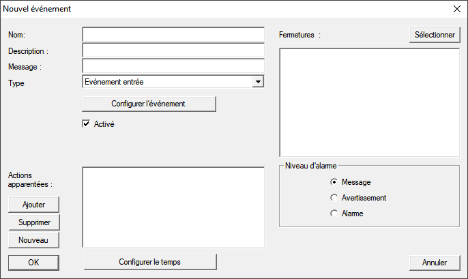Click the Configurer l'événement button

[x=149, y=104]
